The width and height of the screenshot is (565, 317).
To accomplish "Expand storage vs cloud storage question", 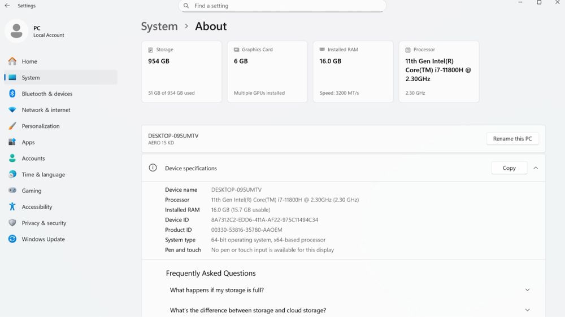I will 527,310.
